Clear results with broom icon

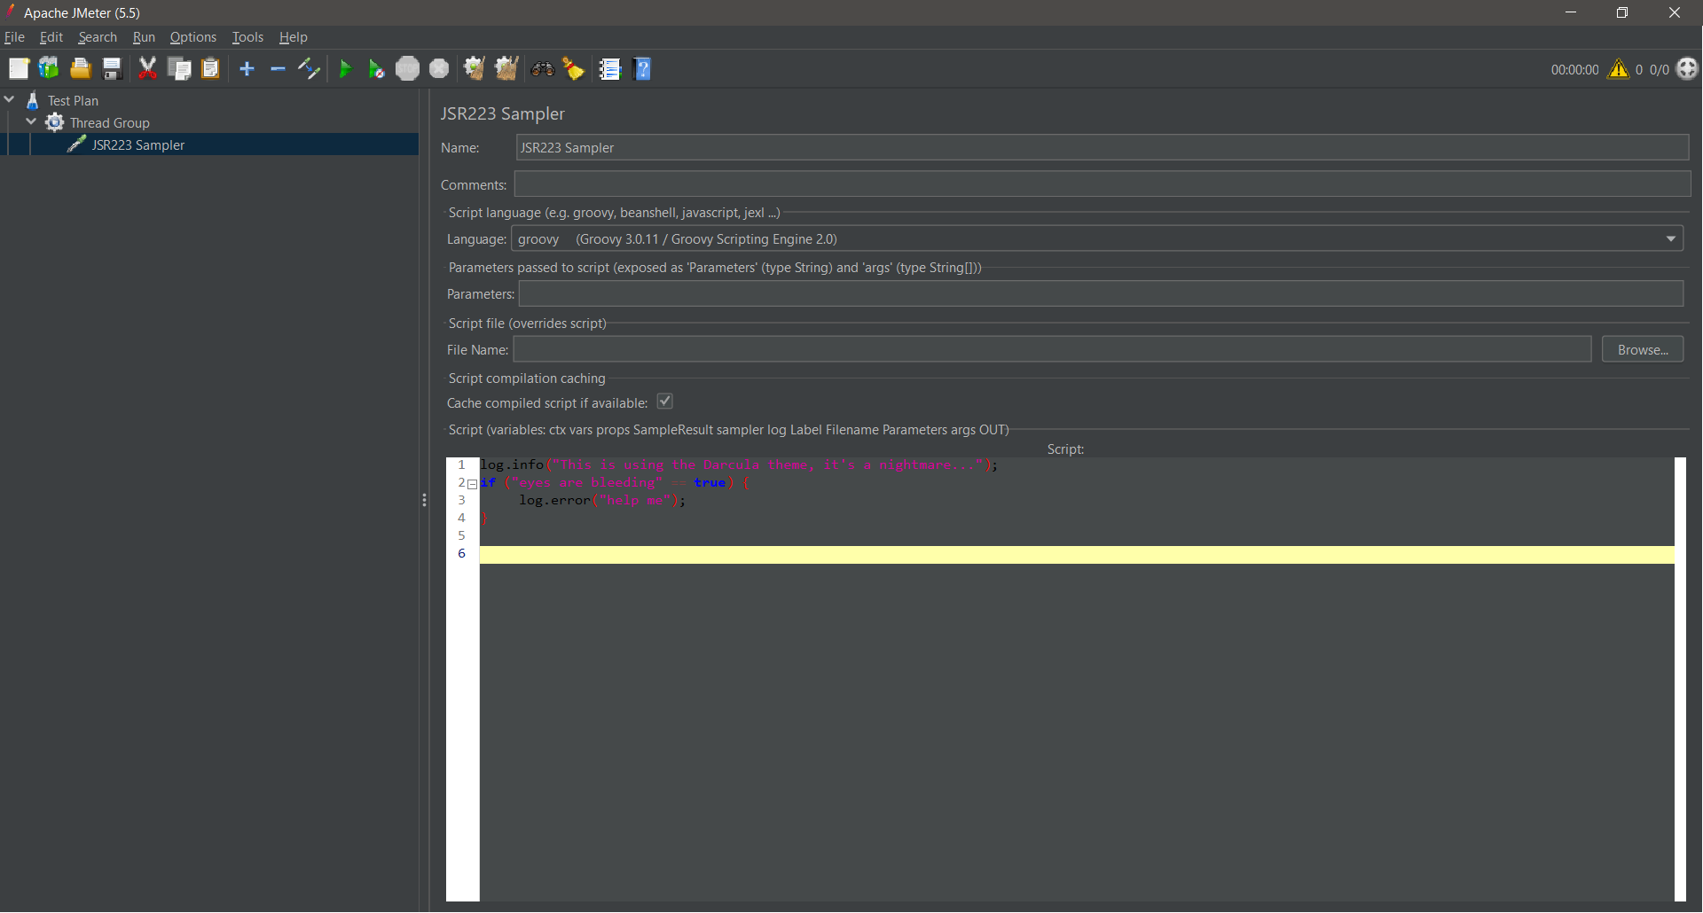point(475,69)
